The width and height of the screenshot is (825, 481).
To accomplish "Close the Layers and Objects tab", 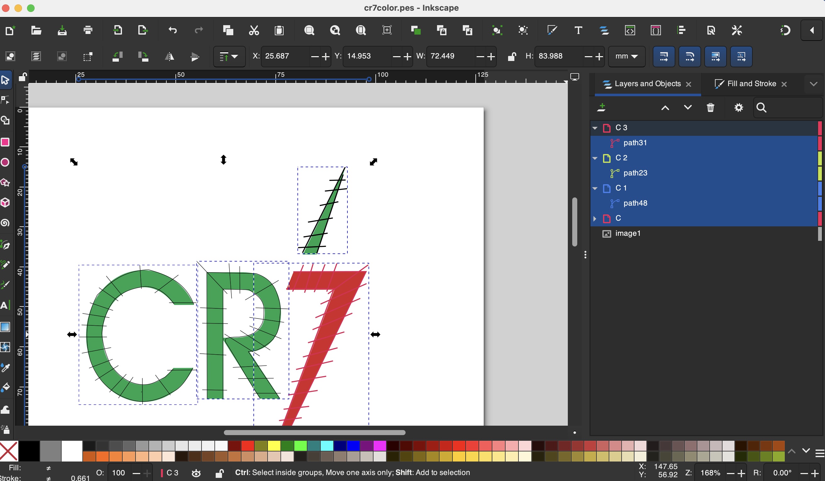I will tap(689, 85).
